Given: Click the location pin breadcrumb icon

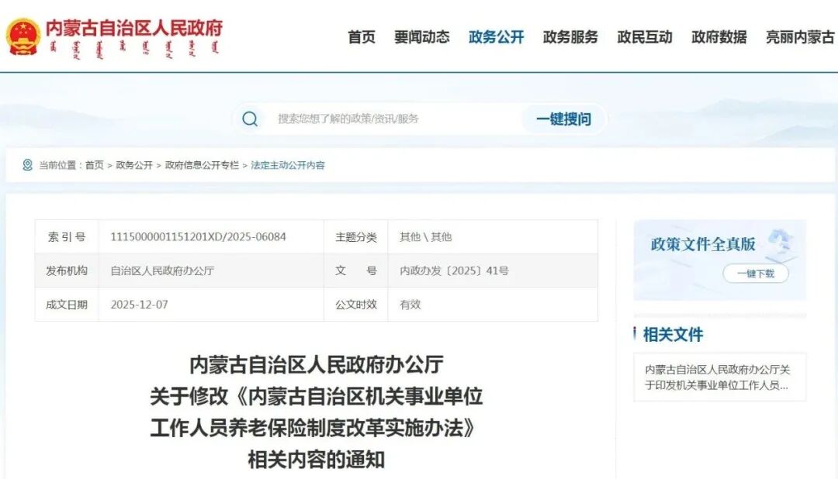Looking at the screenshot, I should [x=27, y=165].
